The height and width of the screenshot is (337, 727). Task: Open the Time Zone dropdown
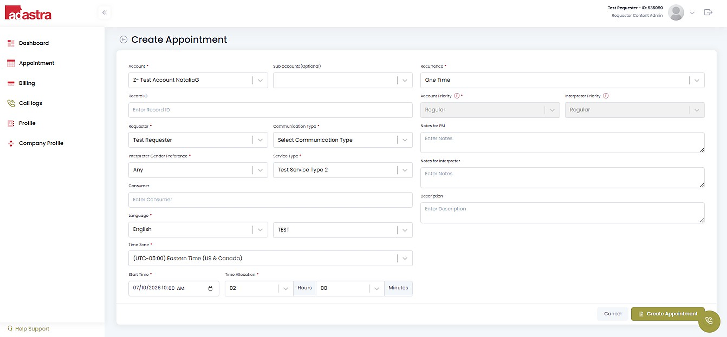coord(270,258)
